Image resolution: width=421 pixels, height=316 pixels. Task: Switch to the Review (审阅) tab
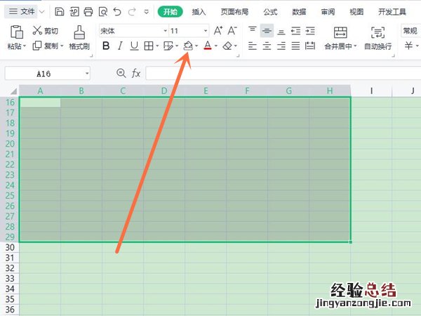pyautogui.click(x=328, y=12)
